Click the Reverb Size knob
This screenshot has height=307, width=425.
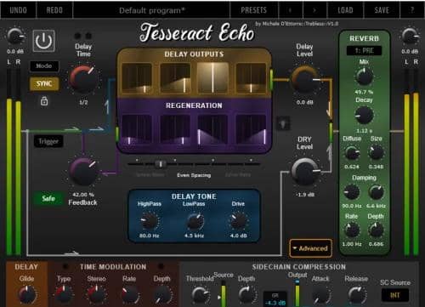point(376,153)
